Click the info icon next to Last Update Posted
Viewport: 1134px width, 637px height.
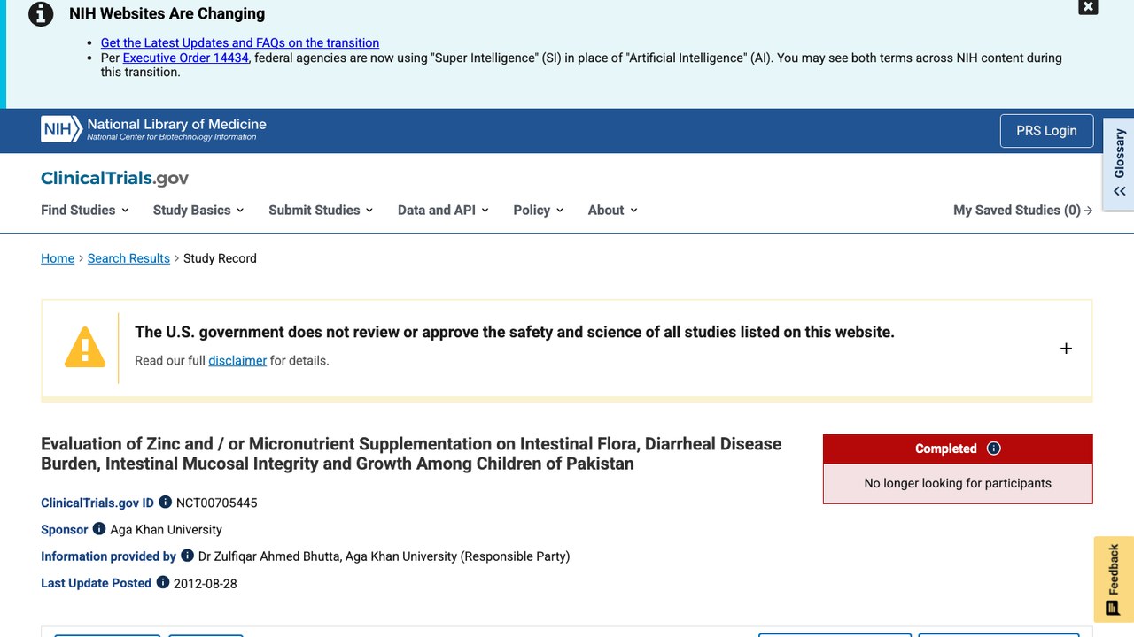coord(163,582)
